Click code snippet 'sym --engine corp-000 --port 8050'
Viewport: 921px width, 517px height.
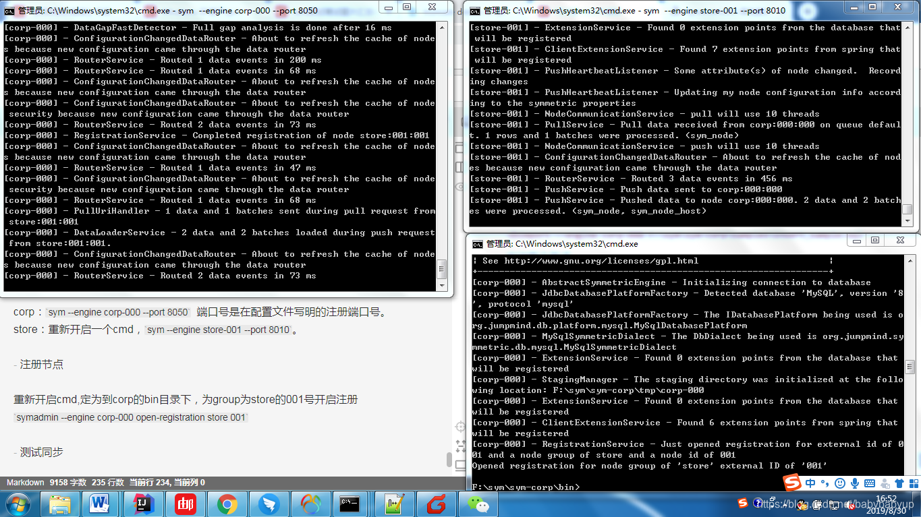[x=119, y=313]
